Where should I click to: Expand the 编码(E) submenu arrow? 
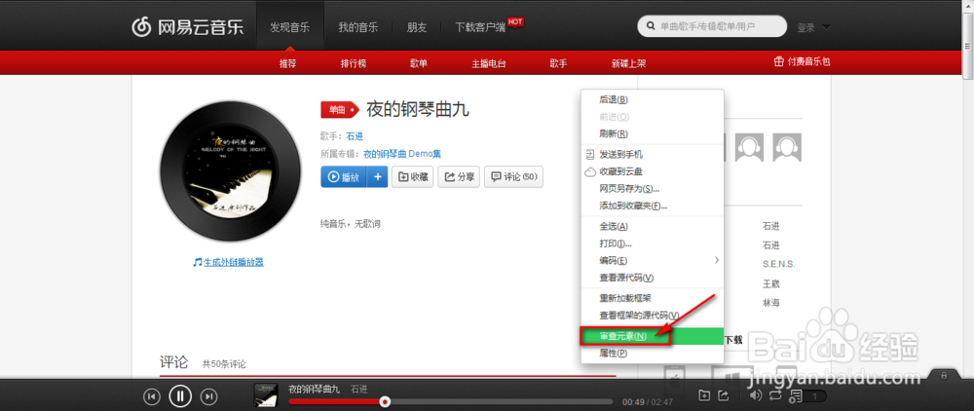pos(716,260)
